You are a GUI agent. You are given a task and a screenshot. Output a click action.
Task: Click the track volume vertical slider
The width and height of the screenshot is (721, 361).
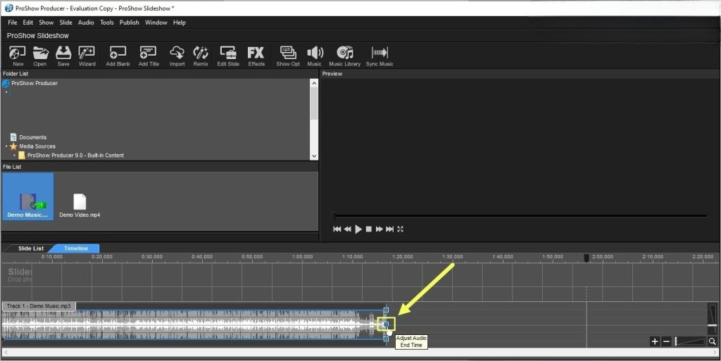pos(713,319)
